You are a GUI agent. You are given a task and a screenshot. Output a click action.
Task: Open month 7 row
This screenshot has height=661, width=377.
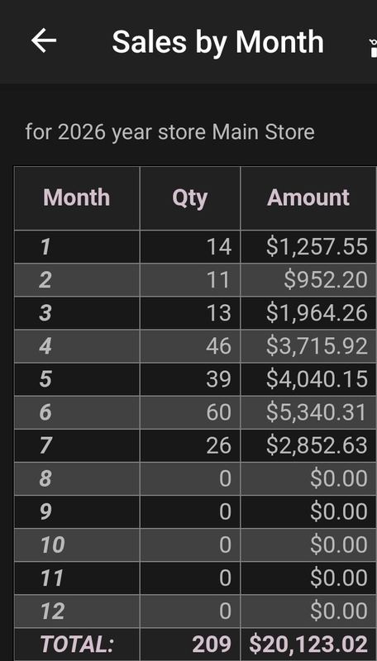coord(195,445)
